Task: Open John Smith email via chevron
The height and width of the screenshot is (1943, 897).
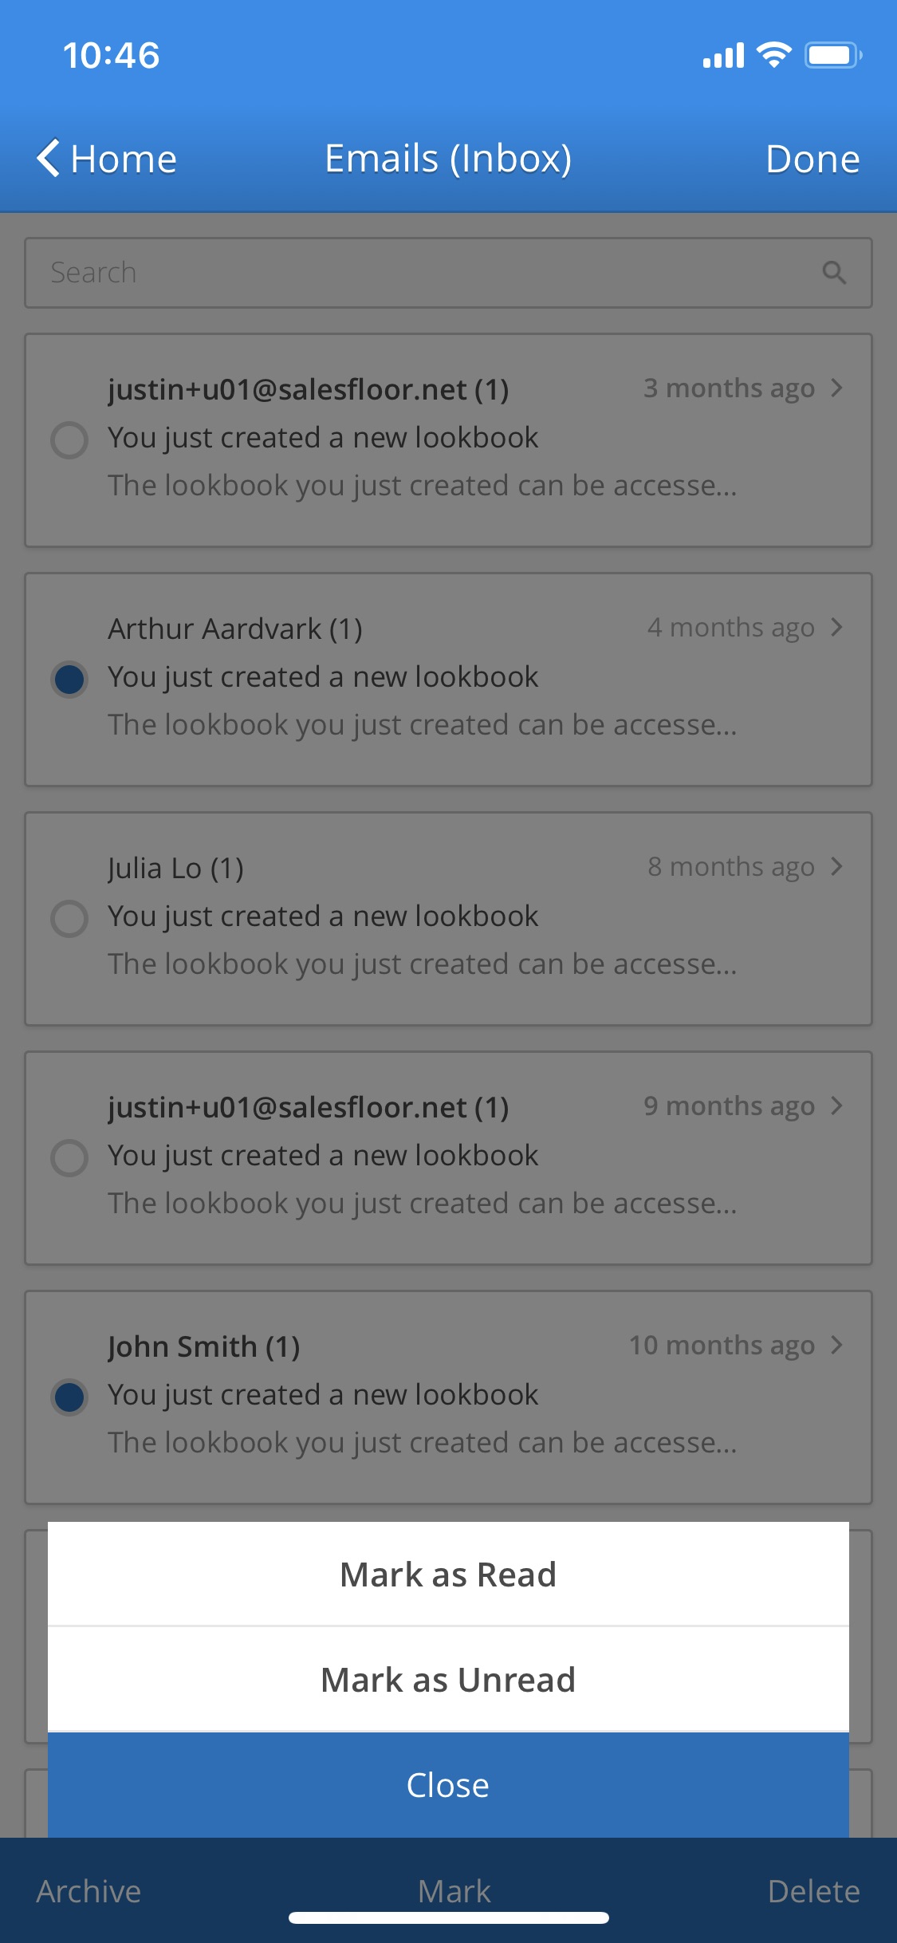Action: [836, 1346]
